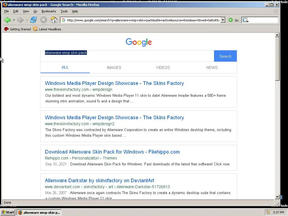This screenshot has width=288, height=216.
Task: Click the green Go button icon
Action: (231, 20)
